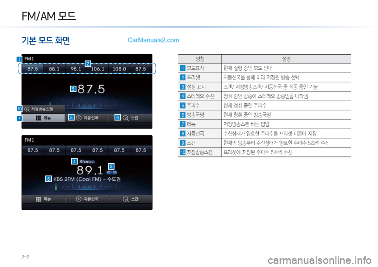The height and width of the screenshot is (267, 378).
Task: Click description 현재 청취 중인 주파수
Action: pos(245,105)
